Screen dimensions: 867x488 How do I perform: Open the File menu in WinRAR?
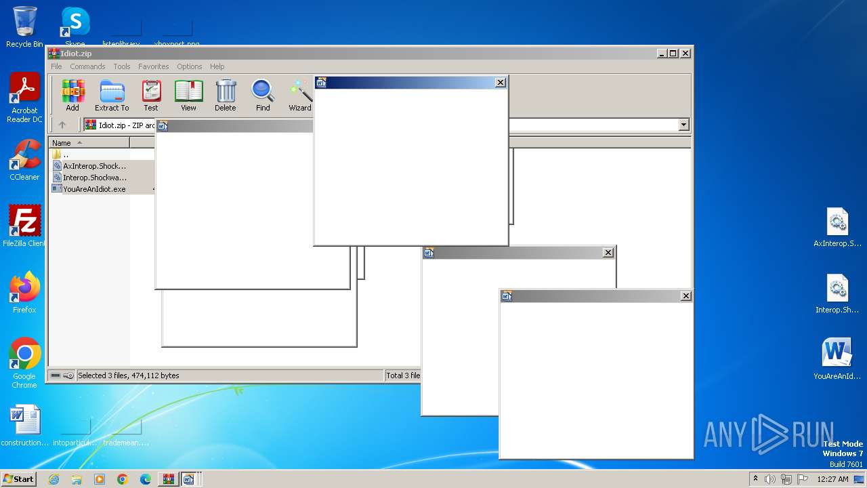[56, 66]
